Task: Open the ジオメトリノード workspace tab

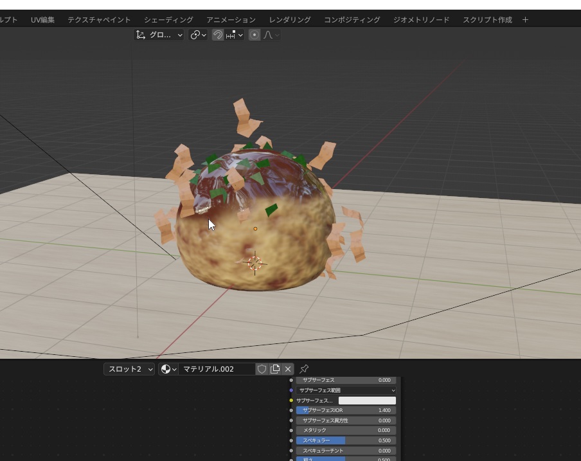Action: 421,20
